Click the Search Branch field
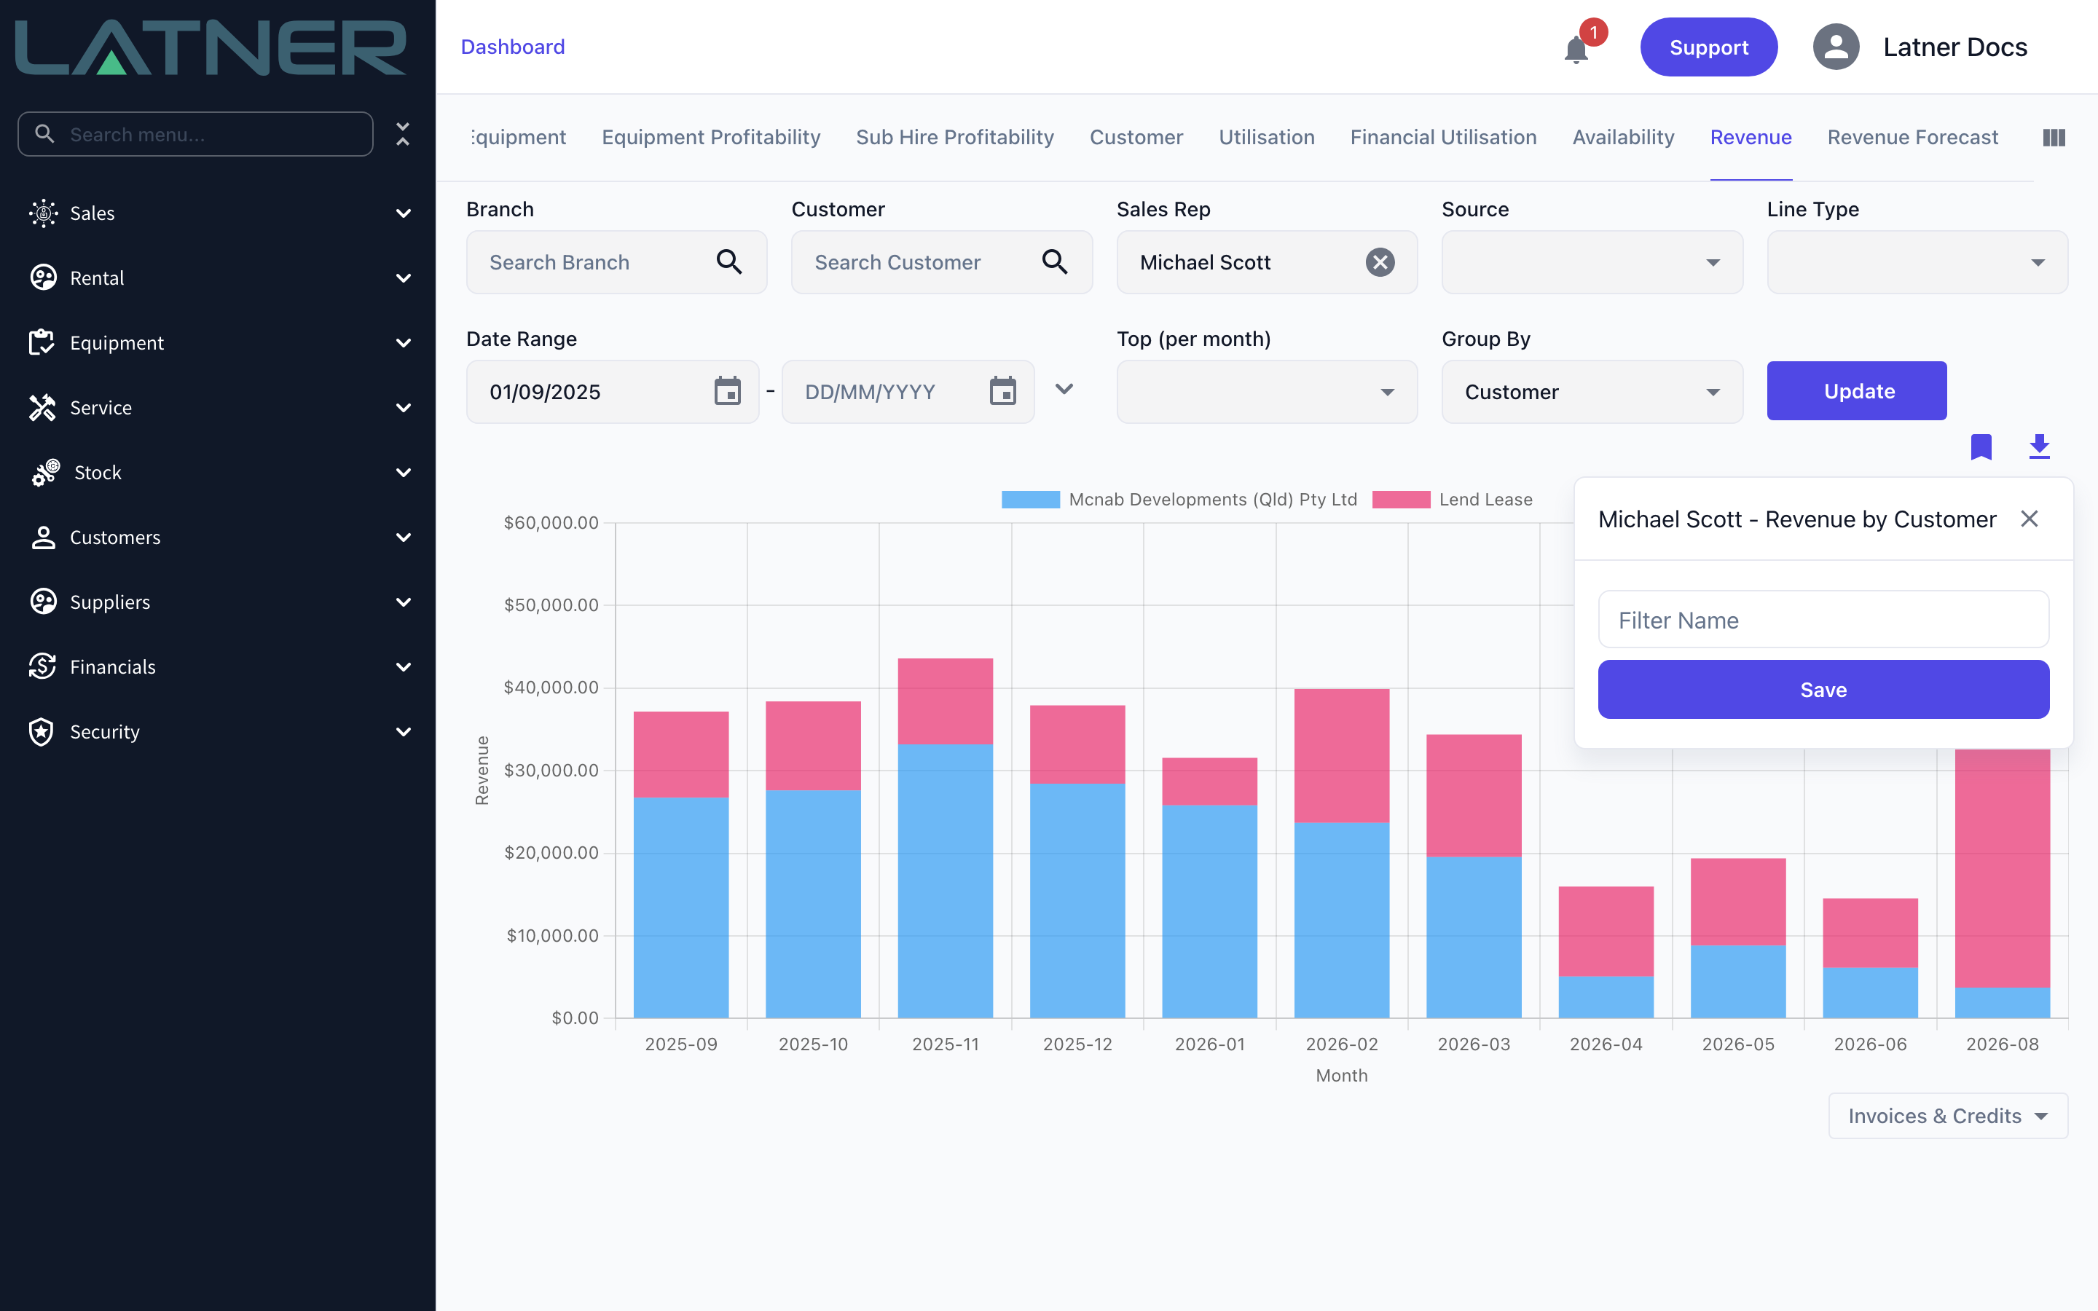The width and height of the screenshot is (2098, 1311). (x=616, y=262)
